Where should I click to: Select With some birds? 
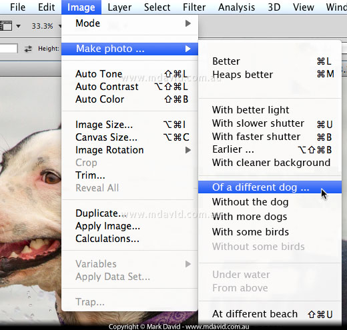tap(270, 232)
